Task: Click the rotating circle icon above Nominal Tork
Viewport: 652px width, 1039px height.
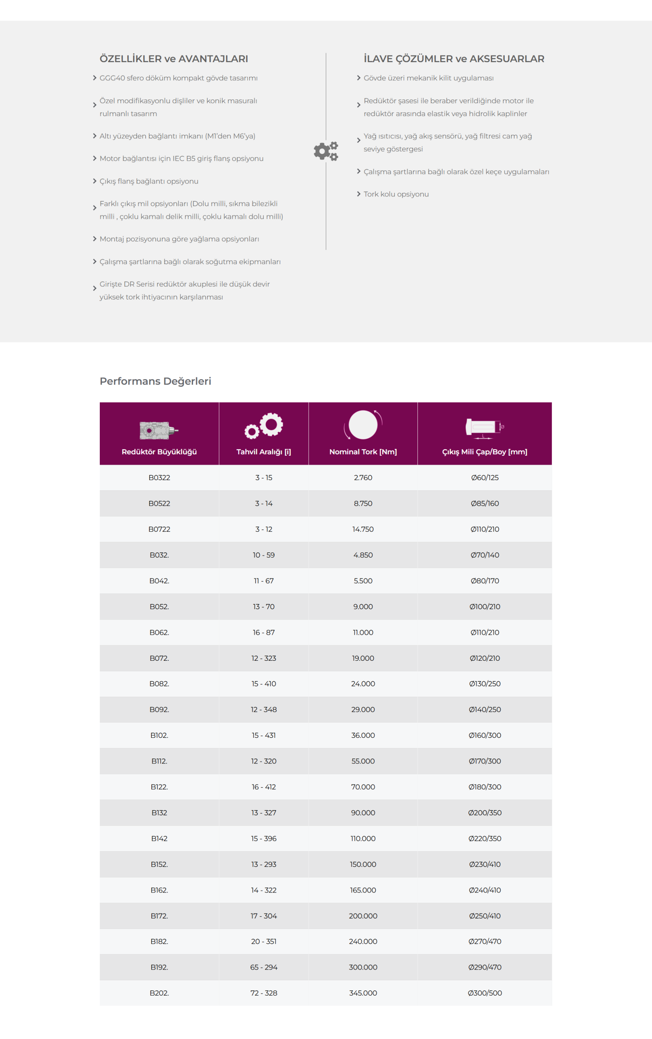Action: [363, 425]
